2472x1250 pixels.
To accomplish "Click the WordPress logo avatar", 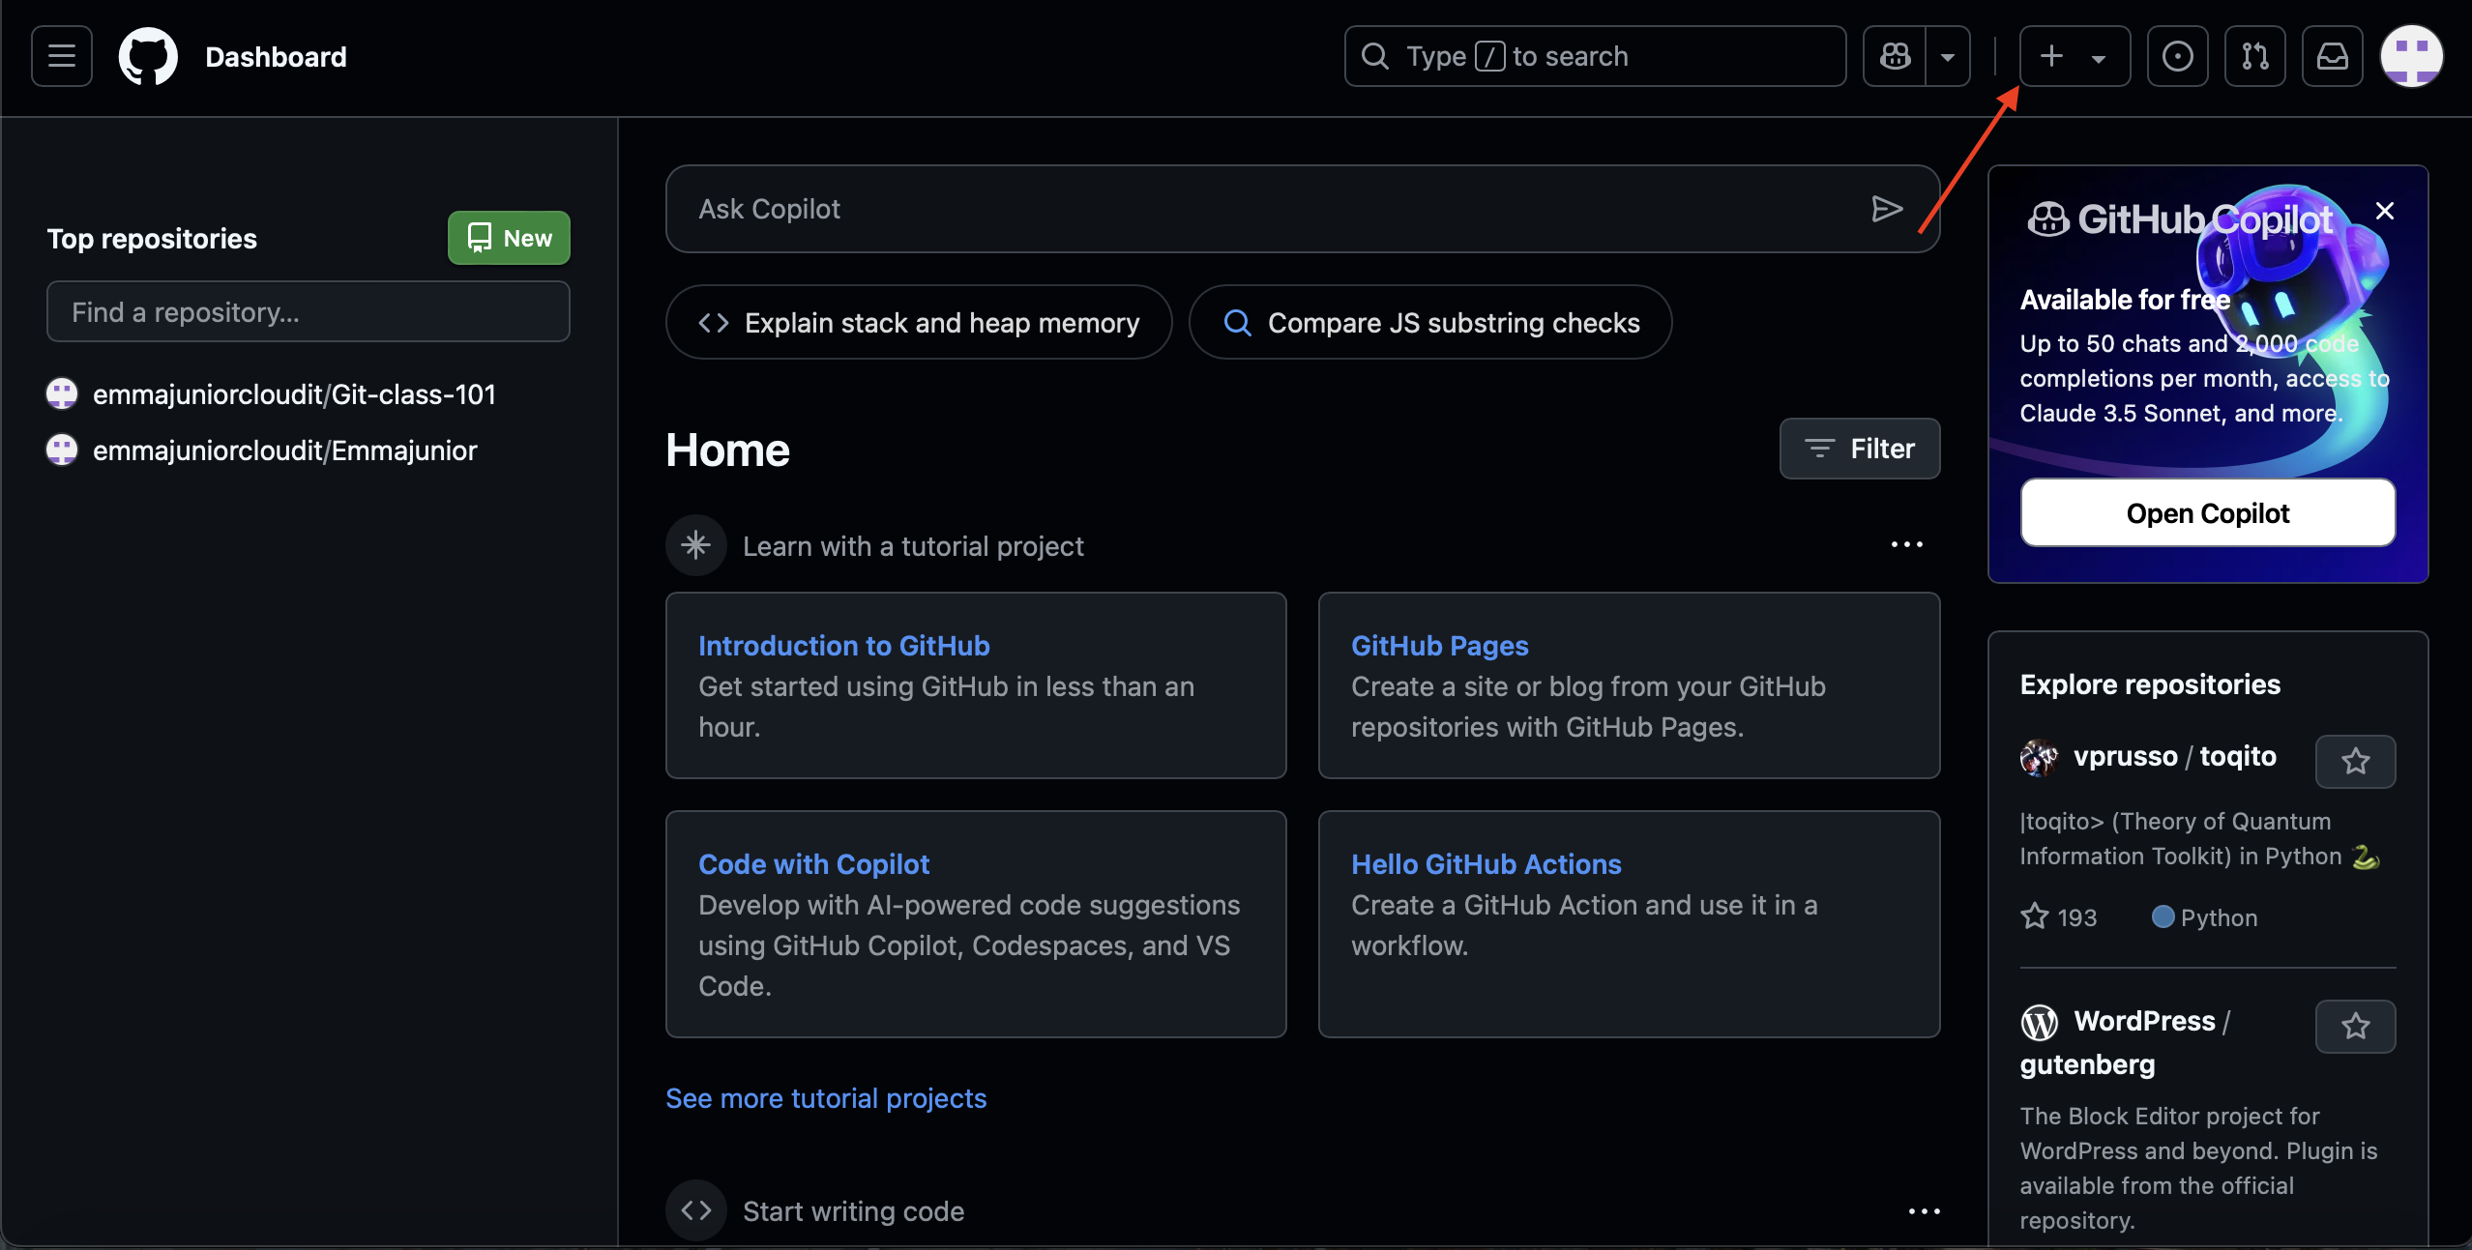I will [x=2039, y=1022].
